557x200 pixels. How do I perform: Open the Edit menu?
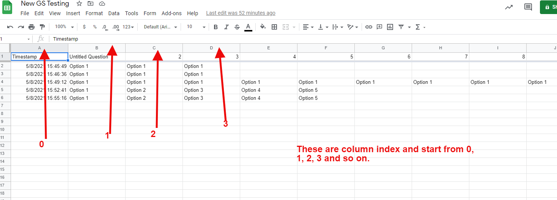pyautogui.click(x=39, y=13)
